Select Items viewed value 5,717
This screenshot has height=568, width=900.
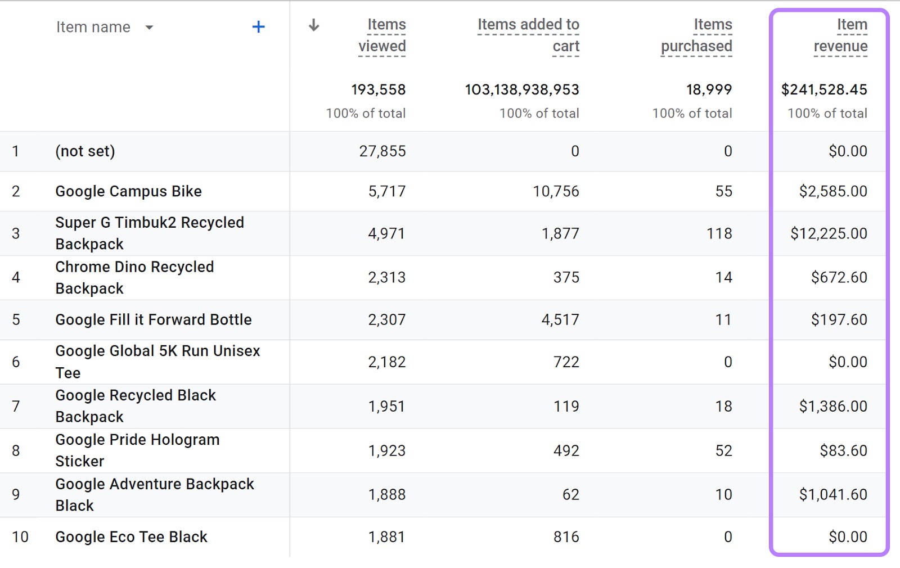click(x=387, y=191)
